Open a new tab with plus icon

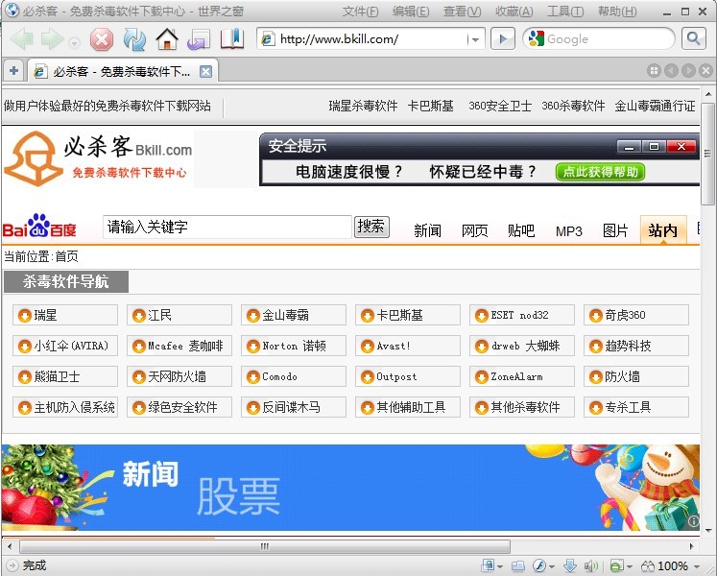point(13,71)
